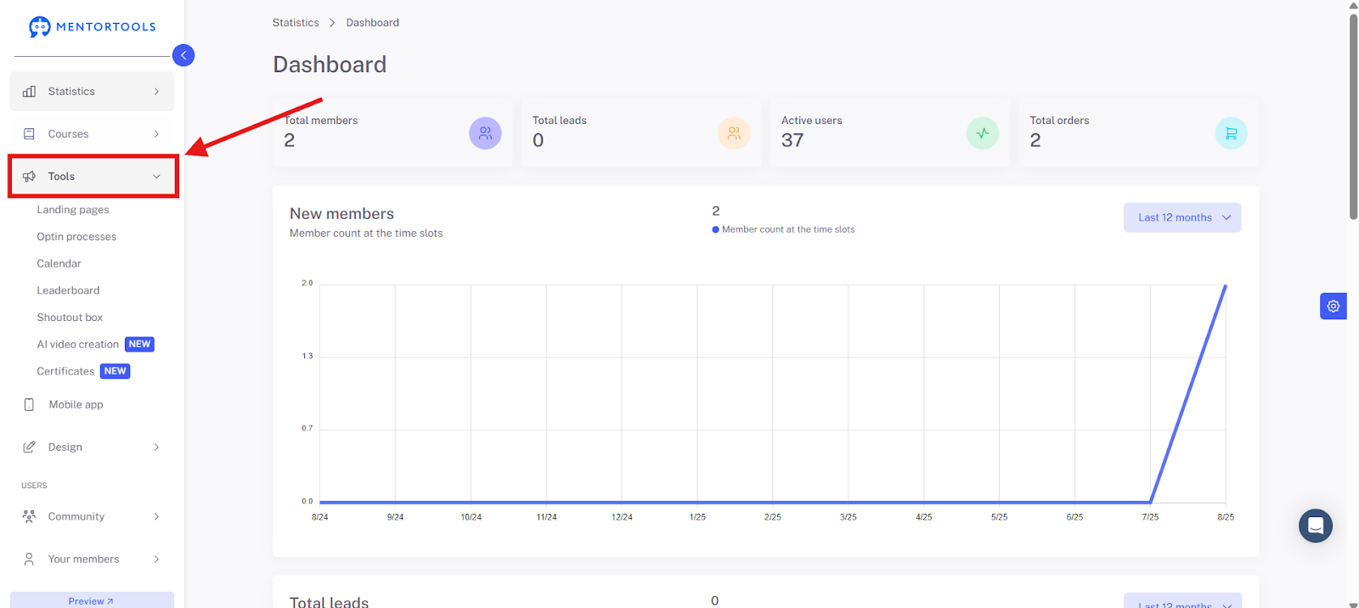Viewport: 1359px width, 608px height.
Task: Select Optin processes menu item
Action: coord(76,237)
